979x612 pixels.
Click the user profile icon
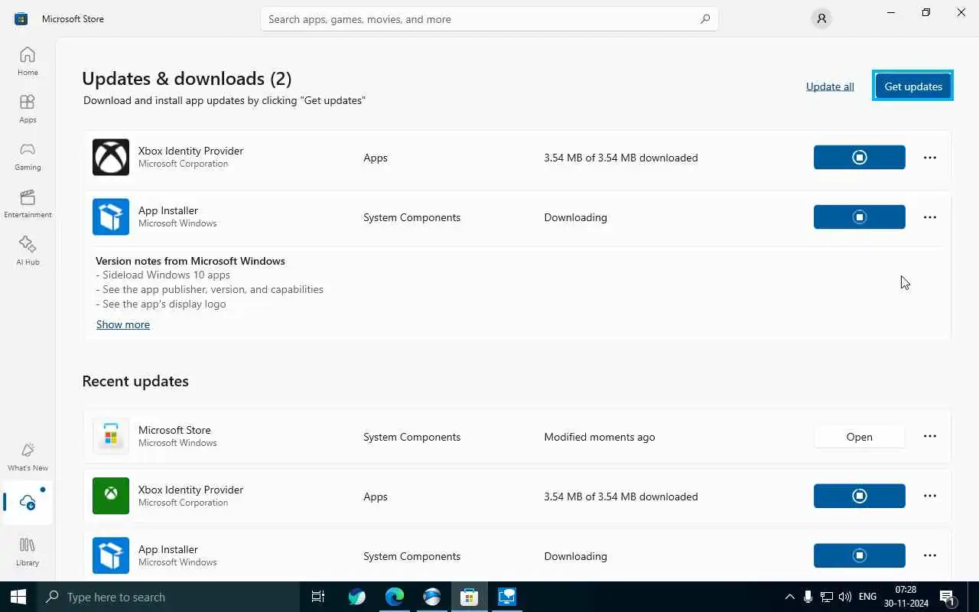[821, 19]
